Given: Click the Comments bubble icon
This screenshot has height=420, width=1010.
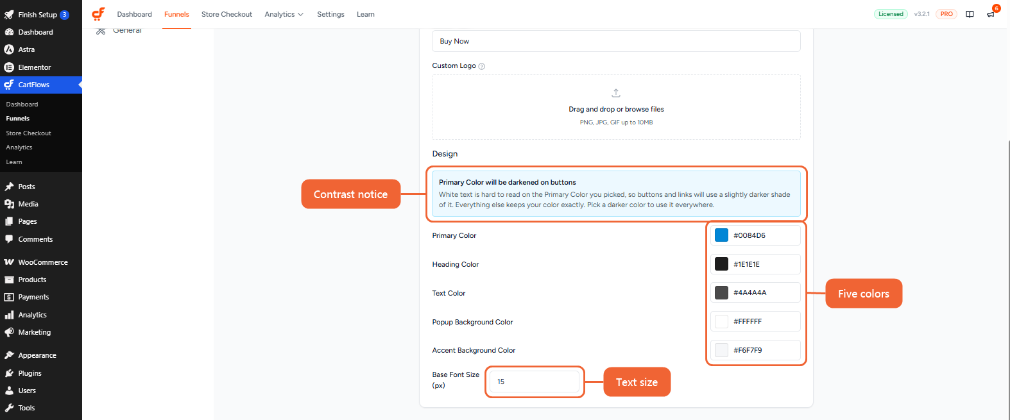Looking at the screenshot, I should point(9,239).
